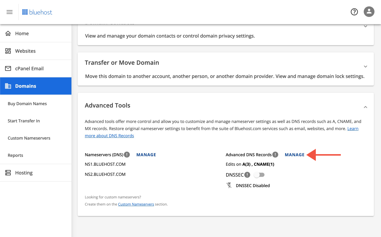This screenshot has height=237, width=381.
Task: Open the Help question mark icon
Action: tap(354, 12)
